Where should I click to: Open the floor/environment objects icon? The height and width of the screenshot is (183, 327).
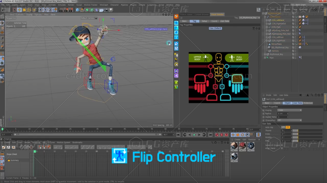pos(101,10)
